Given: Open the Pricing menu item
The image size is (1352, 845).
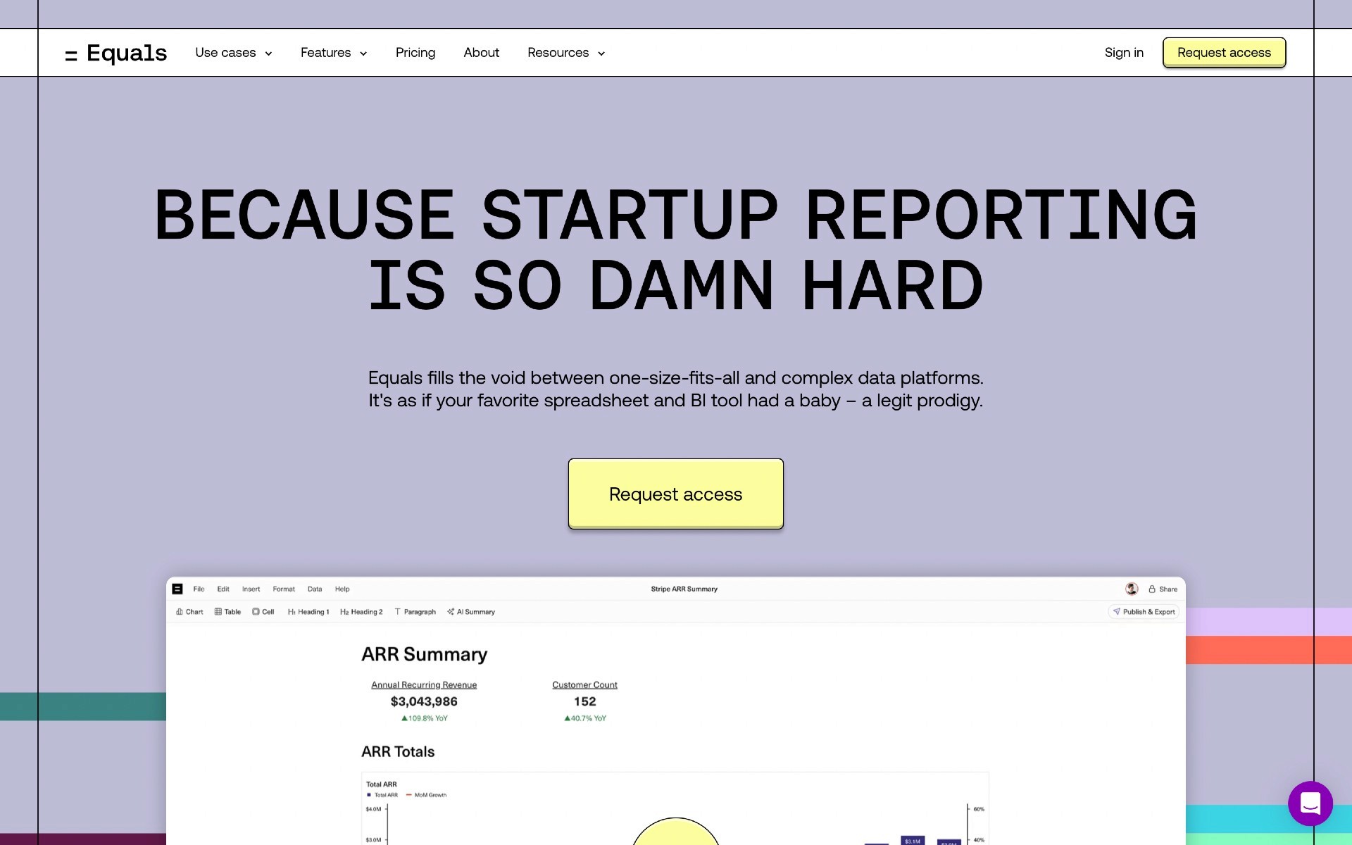Looking at the screenshot, I should (413, 53).
